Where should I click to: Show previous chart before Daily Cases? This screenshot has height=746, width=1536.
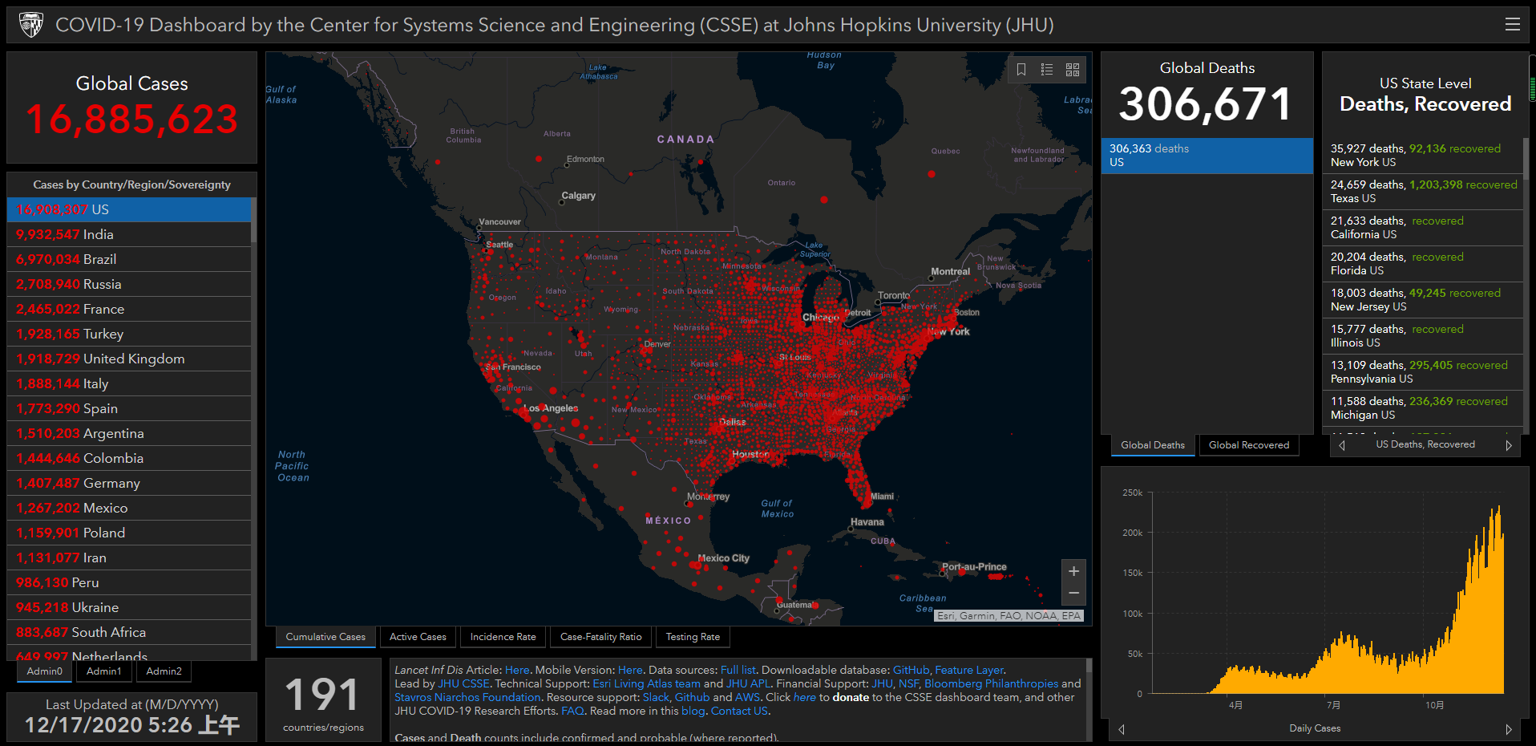pos(1122,729)
